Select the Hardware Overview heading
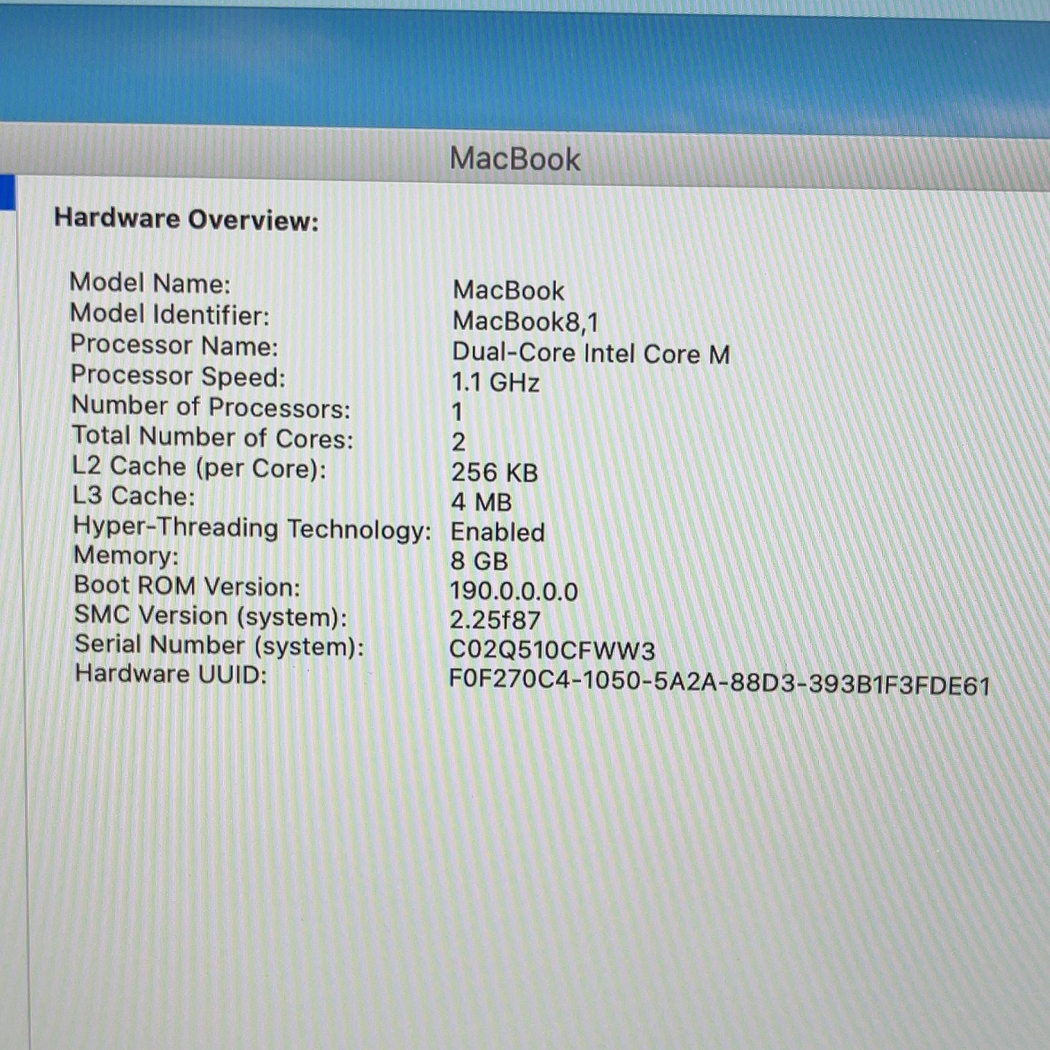 click(187, 219)
